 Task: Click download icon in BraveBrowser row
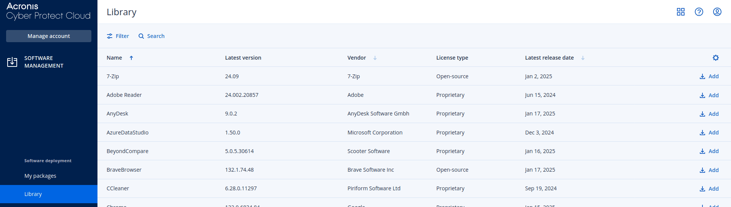pos(702,170)
